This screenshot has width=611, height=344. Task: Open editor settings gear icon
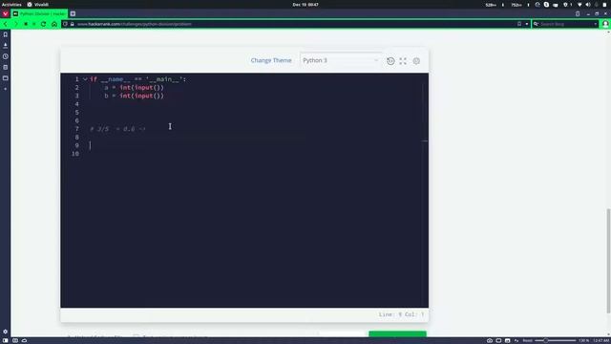[x=416, y=61]
